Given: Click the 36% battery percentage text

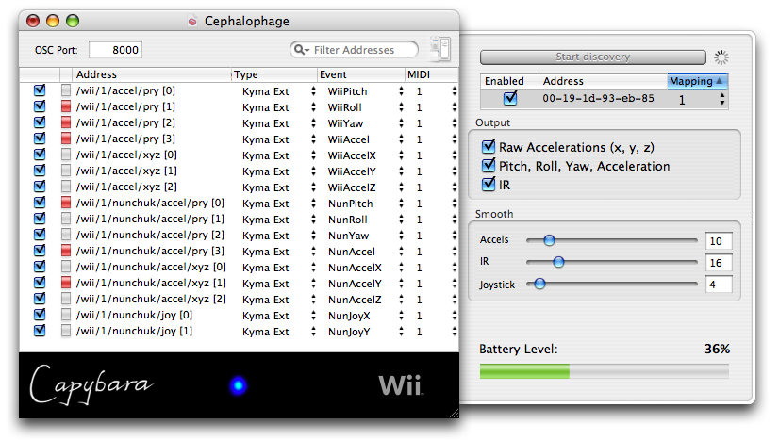Looking at the screenshot, I should [717, 349].
